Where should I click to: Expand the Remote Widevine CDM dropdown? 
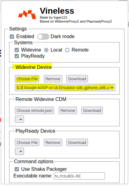(x=19, y=119)
